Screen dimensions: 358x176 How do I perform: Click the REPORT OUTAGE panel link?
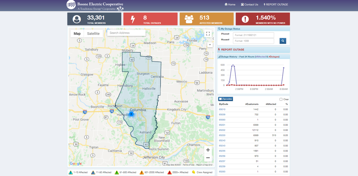point(233,50)
